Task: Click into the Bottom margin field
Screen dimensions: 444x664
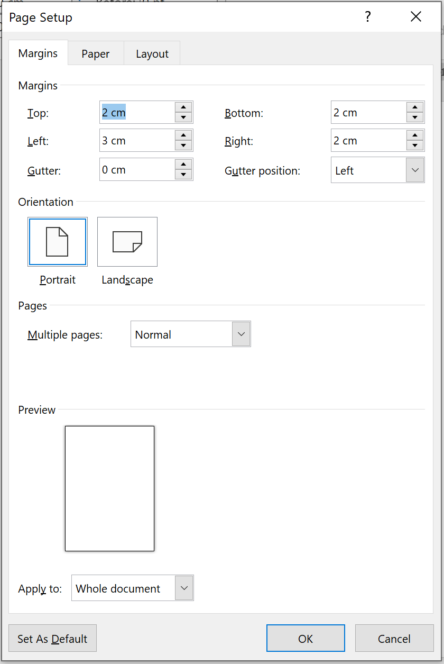Action: [369, 112]
